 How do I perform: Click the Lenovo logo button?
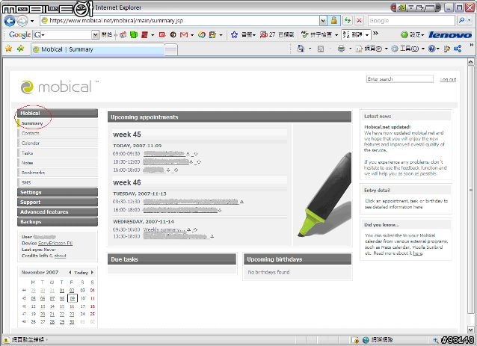[450, 34]
